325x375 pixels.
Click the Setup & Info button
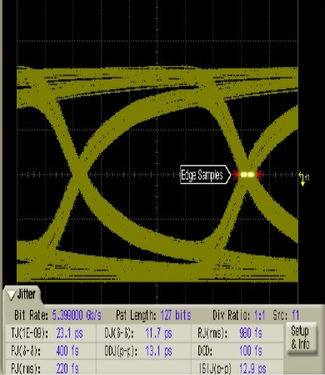click(301, 338)
